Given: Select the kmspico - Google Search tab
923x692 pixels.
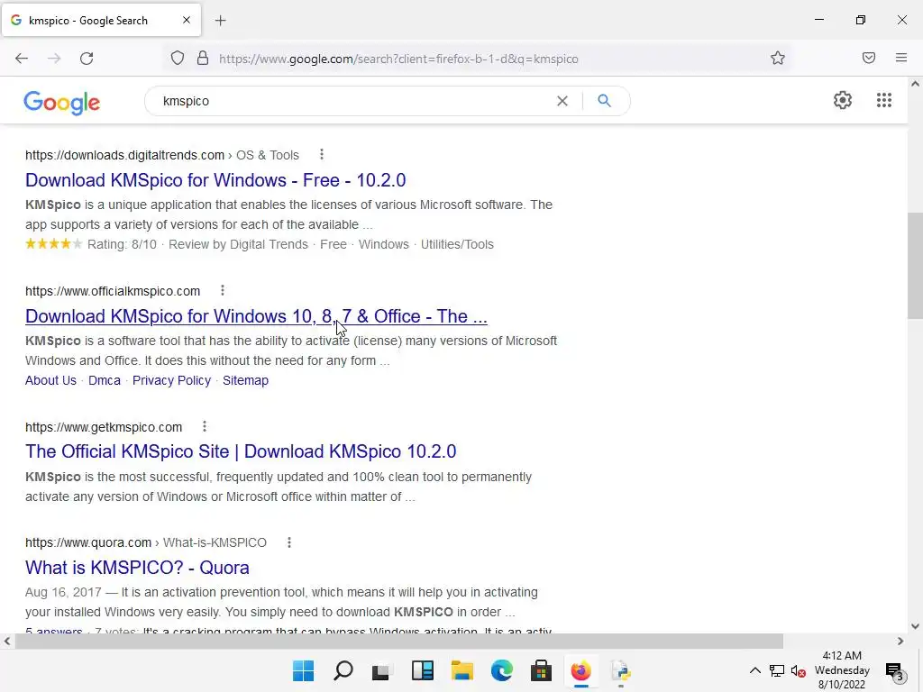Looking at the screenshot, I should [x=101, y=20].
